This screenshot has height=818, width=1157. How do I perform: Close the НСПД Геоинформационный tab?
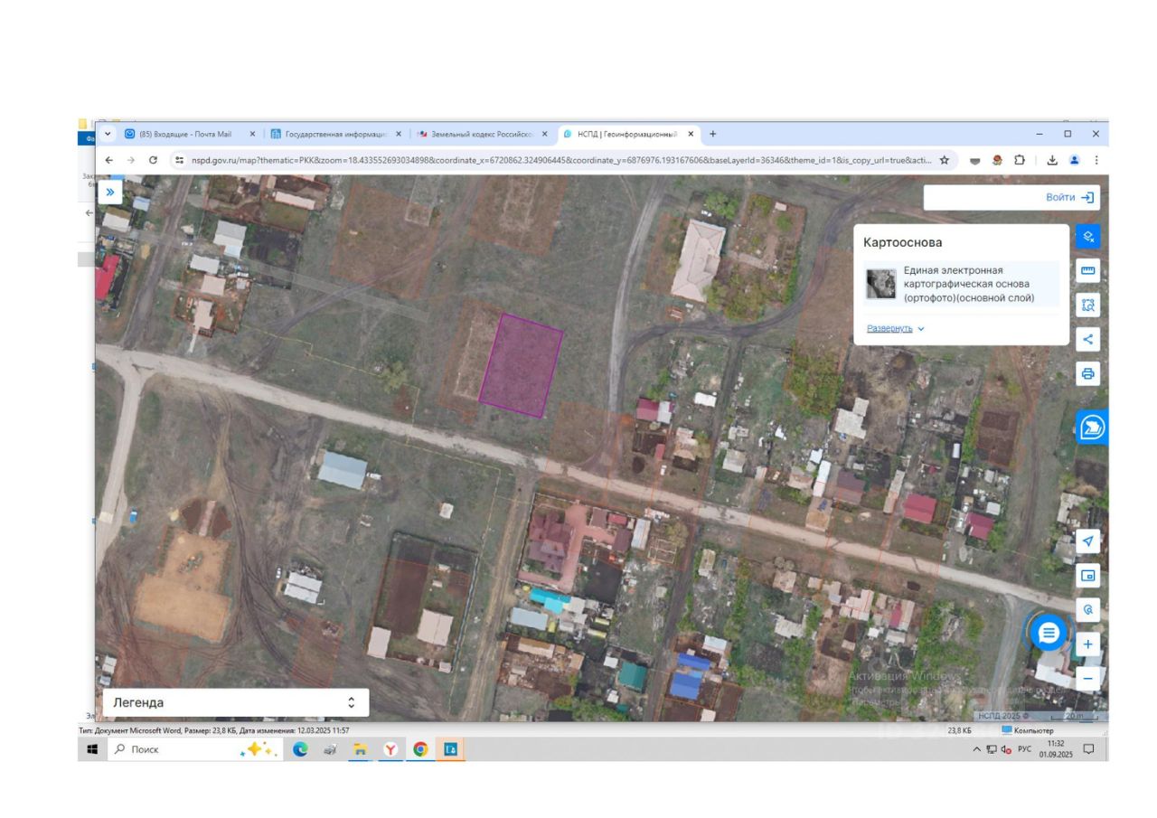691,134
